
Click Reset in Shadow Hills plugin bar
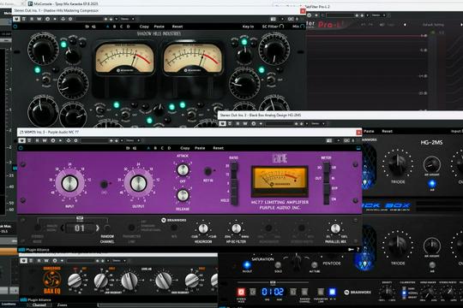(177, 27)
